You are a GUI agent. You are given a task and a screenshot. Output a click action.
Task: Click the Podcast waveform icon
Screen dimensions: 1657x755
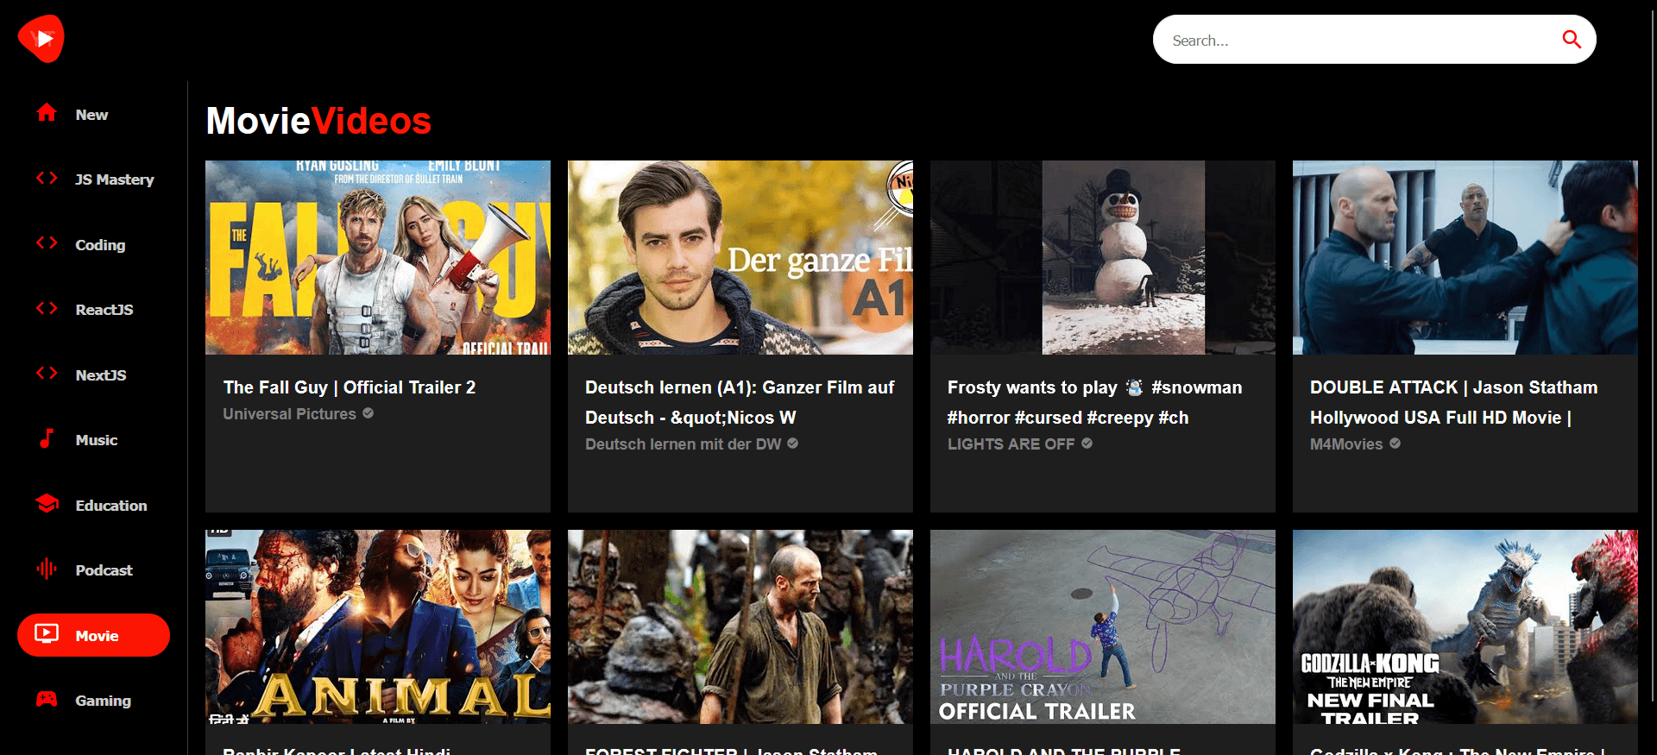point(47,569)
